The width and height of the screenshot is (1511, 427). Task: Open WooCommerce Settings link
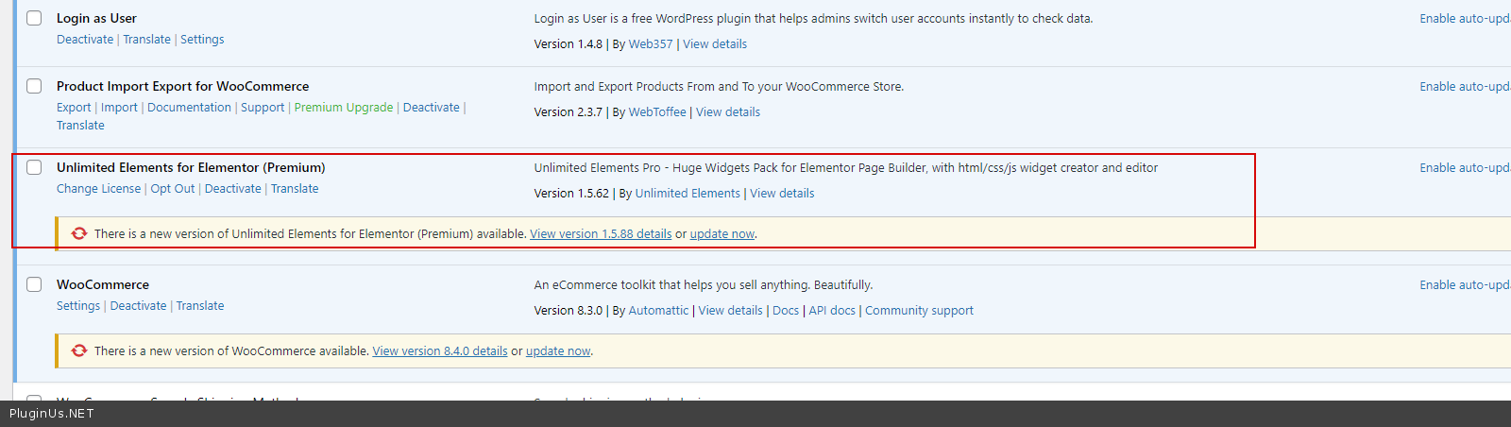[77, 306]
